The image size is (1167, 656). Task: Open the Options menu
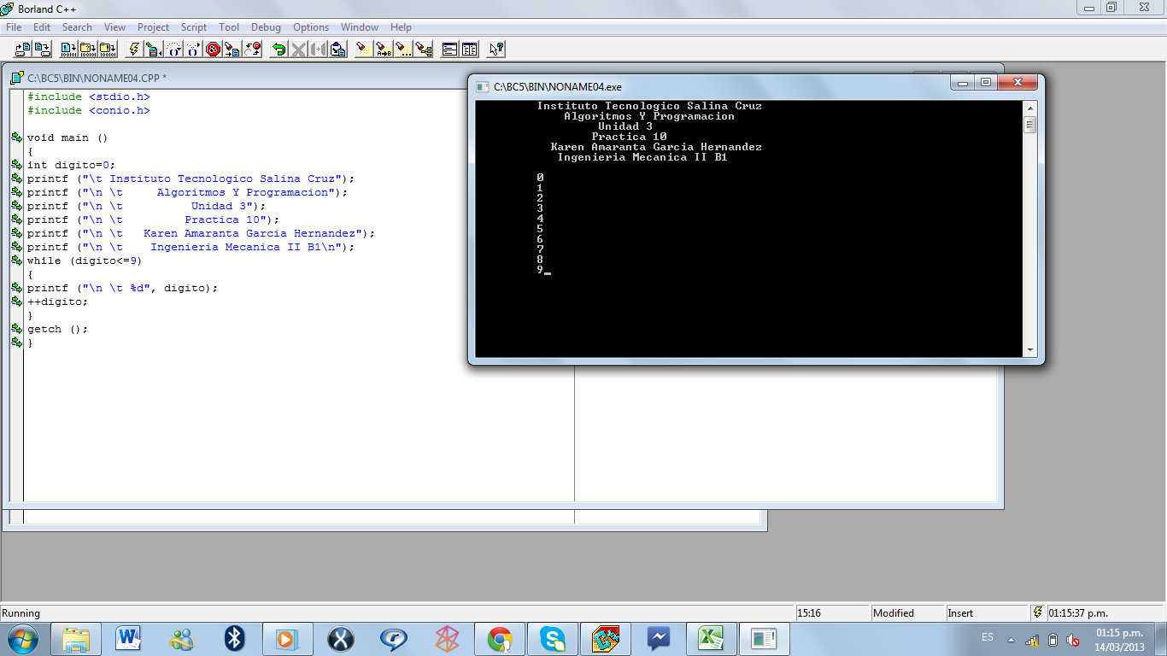click(x=311, y=26)
